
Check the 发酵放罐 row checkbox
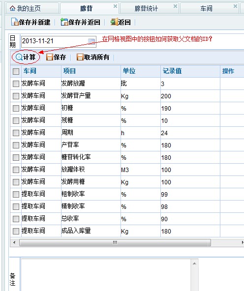pos(16,84)
